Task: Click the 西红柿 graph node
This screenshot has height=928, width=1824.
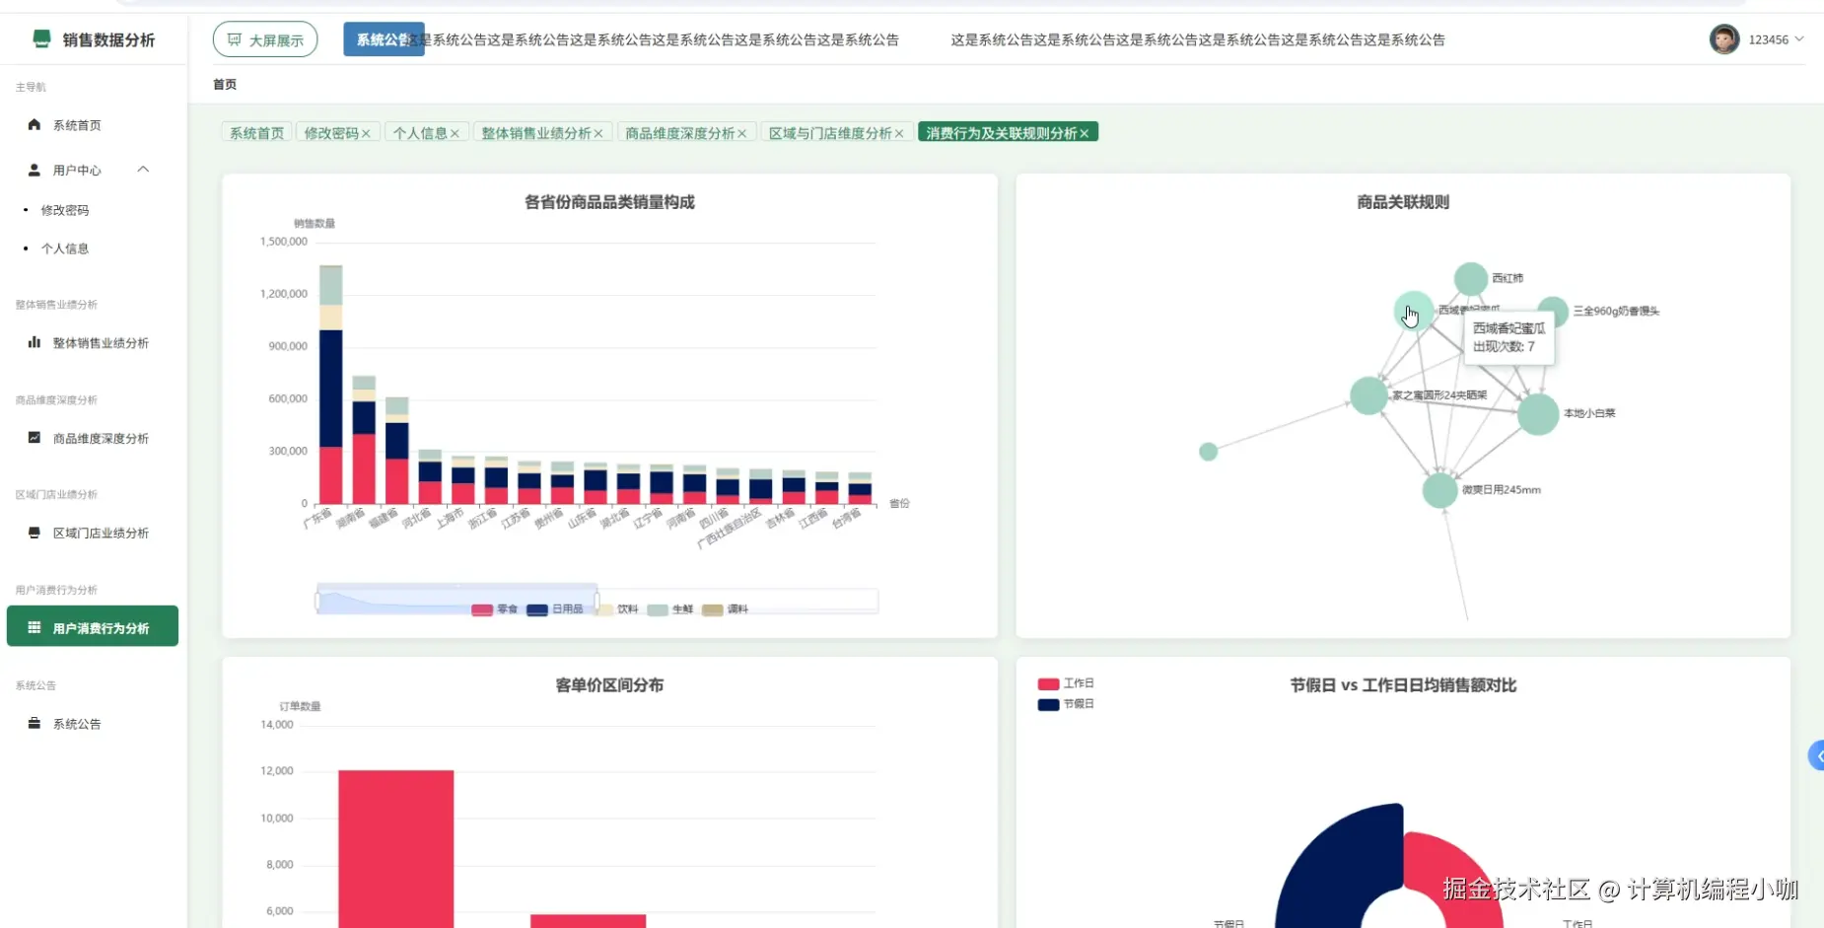Action: 1471,279
